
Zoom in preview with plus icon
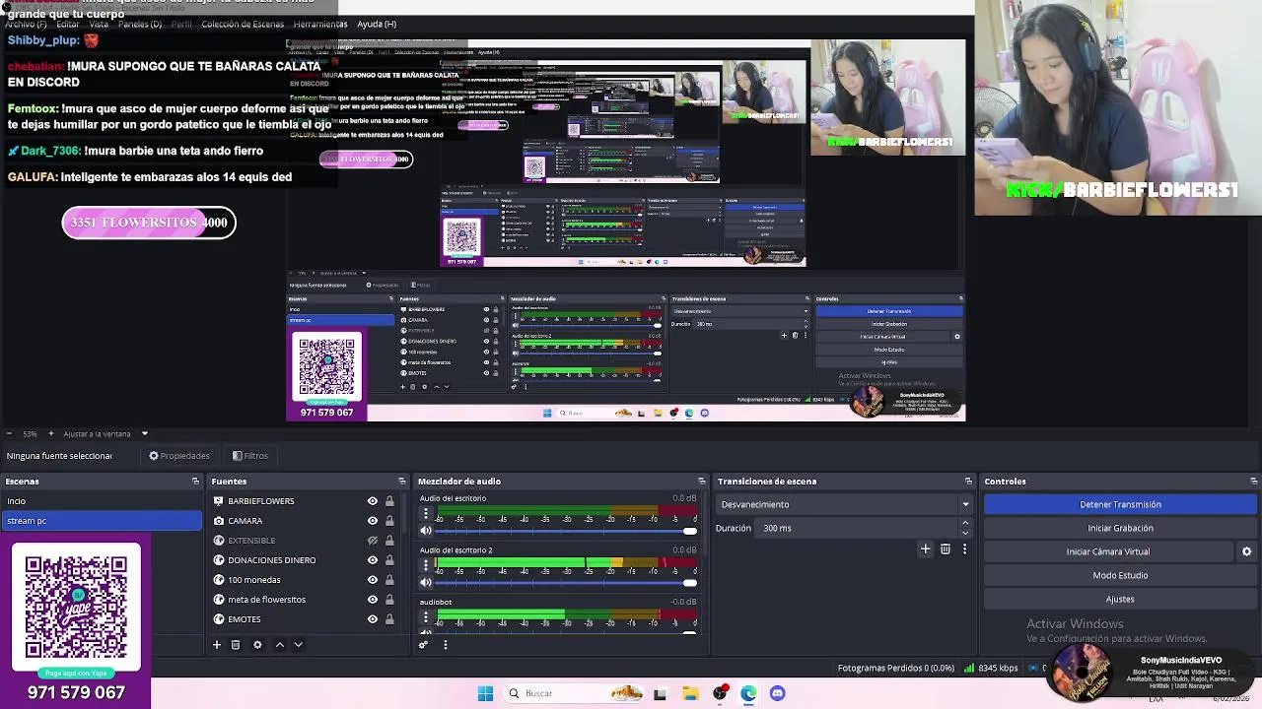tap(52, 433)
